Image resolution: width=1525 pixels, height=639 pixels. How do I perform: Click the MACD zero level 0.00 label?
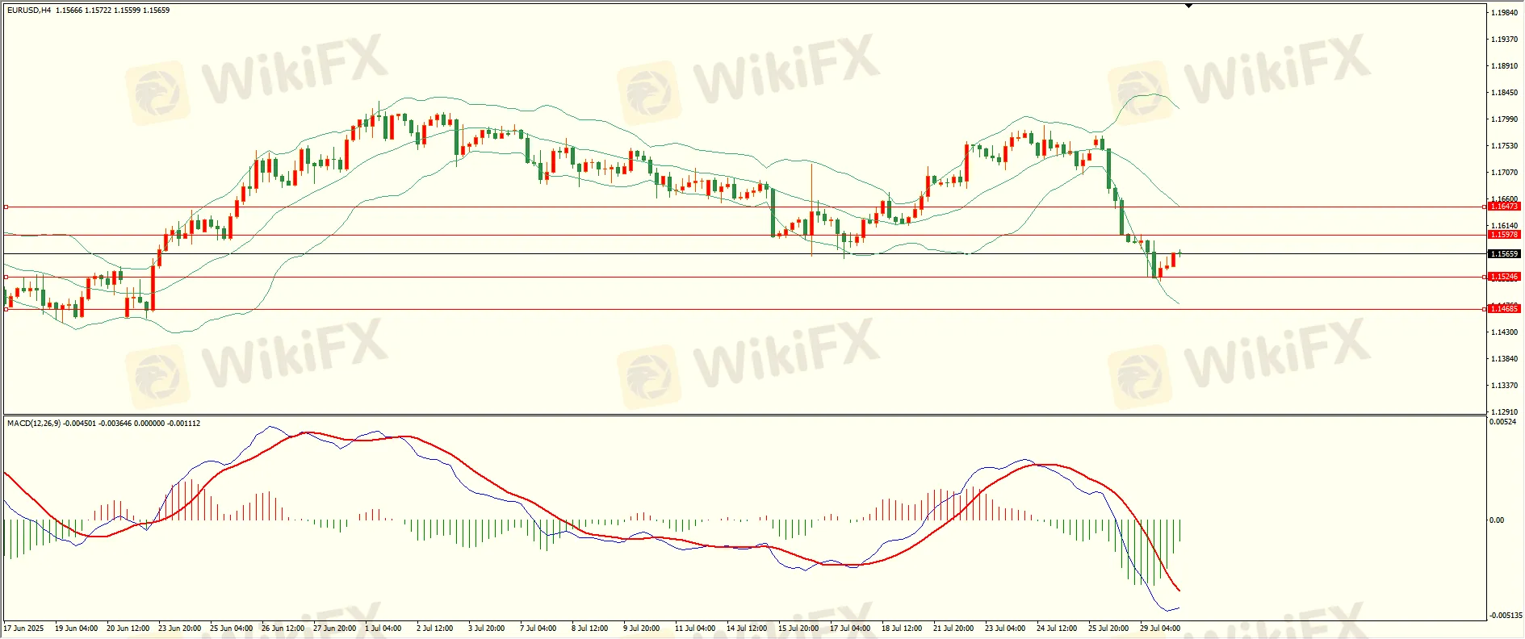point(1498,520)
